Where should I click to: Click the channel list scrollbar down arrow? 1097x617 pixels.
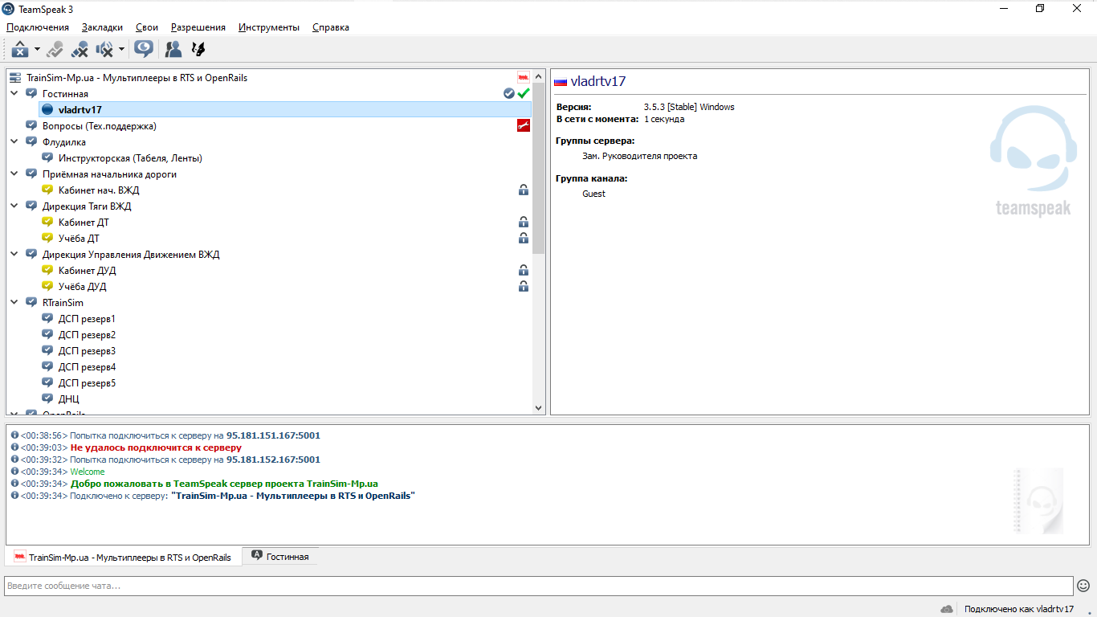point(539,408)
